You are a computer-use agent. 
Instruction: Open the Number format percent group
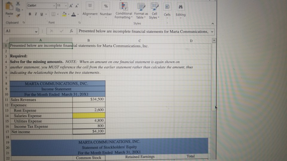pos(106,10)
